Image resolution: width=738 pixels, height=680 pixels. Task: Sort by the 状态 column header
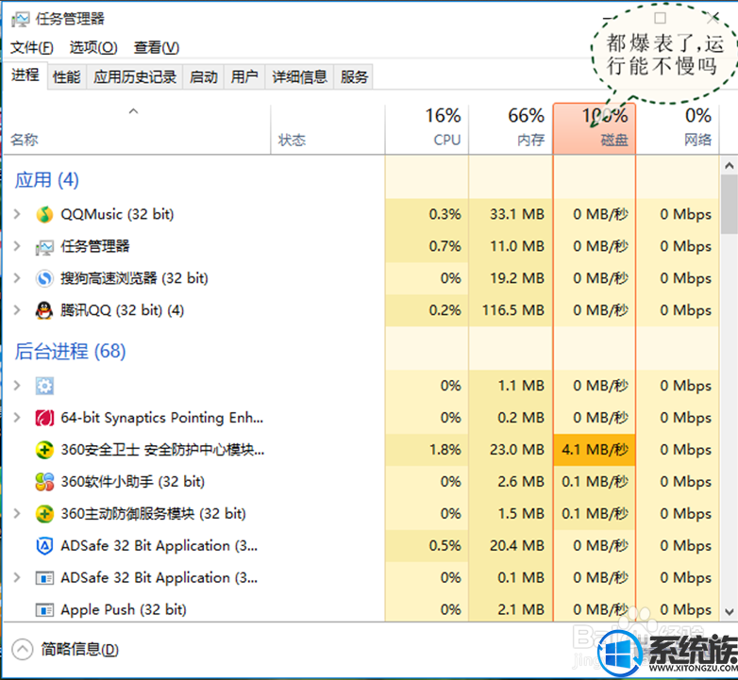[x=327, y=129]
